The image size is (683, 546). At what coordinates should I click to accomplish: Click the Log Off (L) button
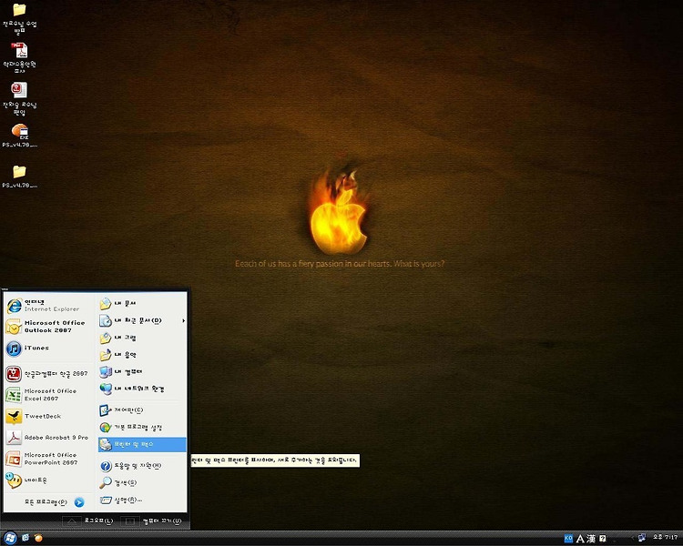coord(88,521)
